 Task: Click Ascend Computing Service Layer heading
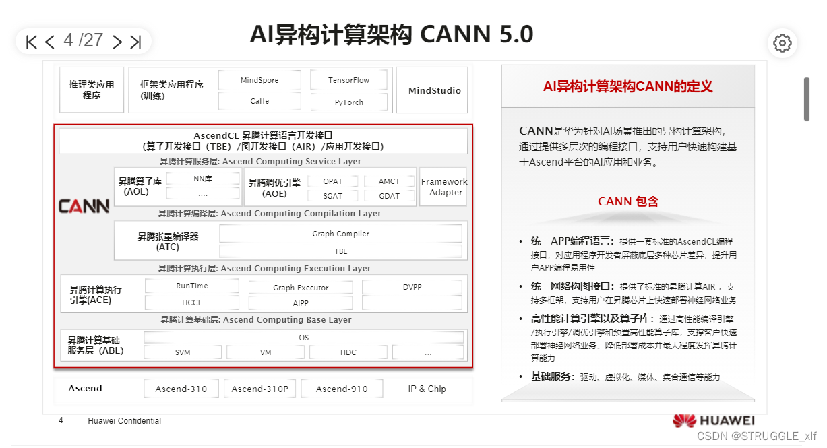[260, 162]
